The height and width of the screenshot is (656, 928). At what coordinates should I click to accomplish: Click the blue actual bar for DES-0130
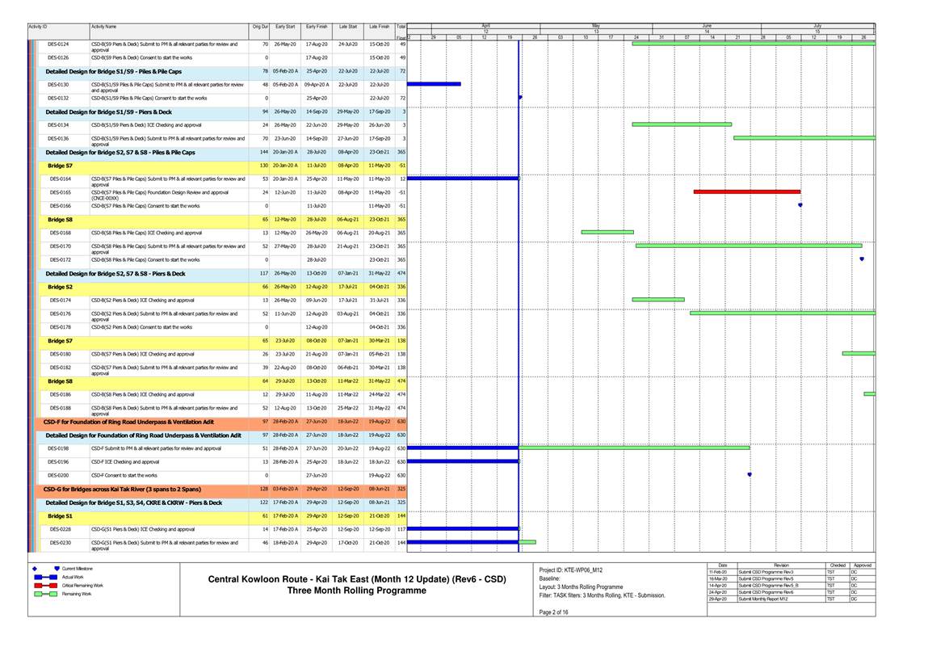pos(434,84)
